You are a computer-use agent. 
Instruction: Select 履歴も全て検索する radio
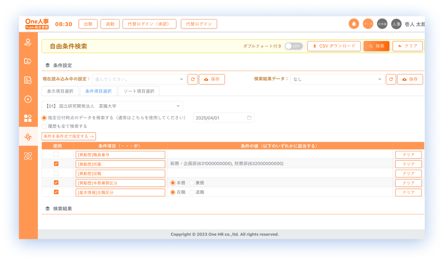(x=44, y=126)
